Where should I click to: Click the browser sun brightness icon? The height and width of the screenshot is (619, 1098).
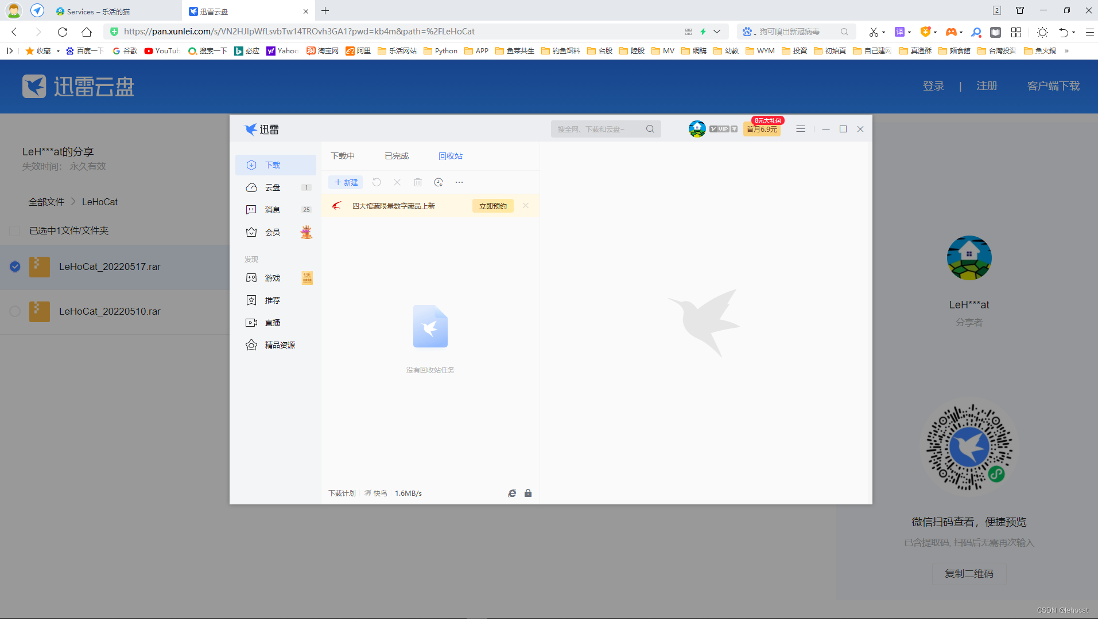[x=1042, y=32]
